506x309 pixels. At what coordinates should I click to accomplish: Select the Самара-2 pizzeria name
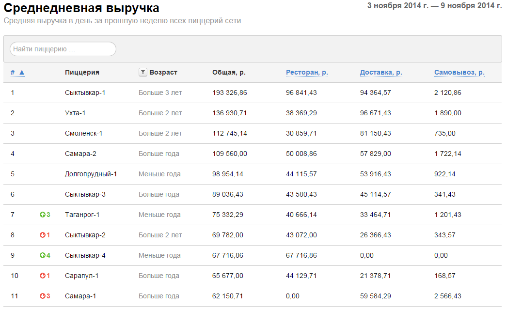tap(80, 154)
